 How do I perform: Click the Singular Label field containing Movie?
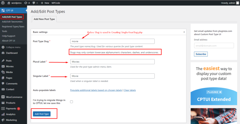coord(112,76)
